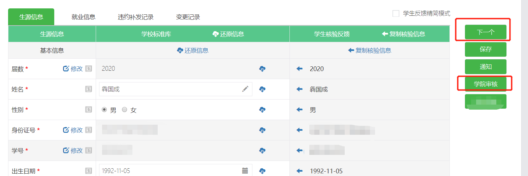Click the list icon next to 性别 label
The image size is (528, 176).
pyautogui.click(x=89, y=110)
